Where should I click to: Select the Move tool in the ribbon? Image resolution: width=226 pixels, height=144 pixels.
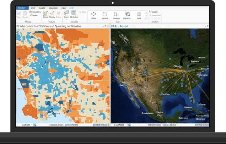(x=94, y=14)
